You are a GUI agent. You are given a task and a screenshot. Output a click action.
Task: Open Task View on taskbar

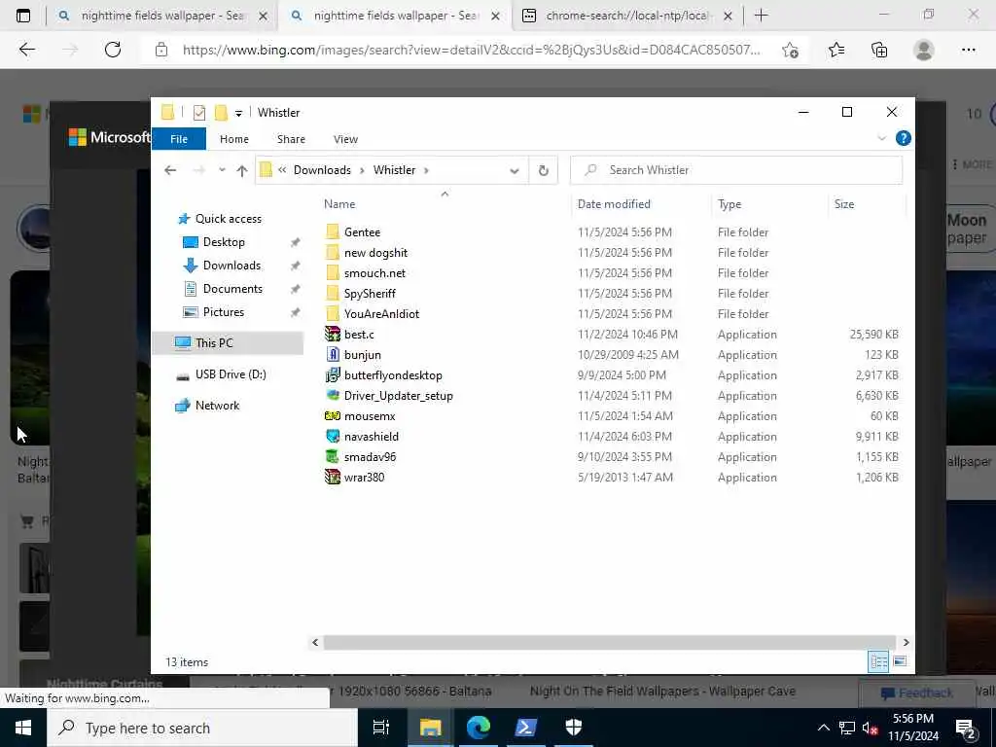tap(381, 728)
